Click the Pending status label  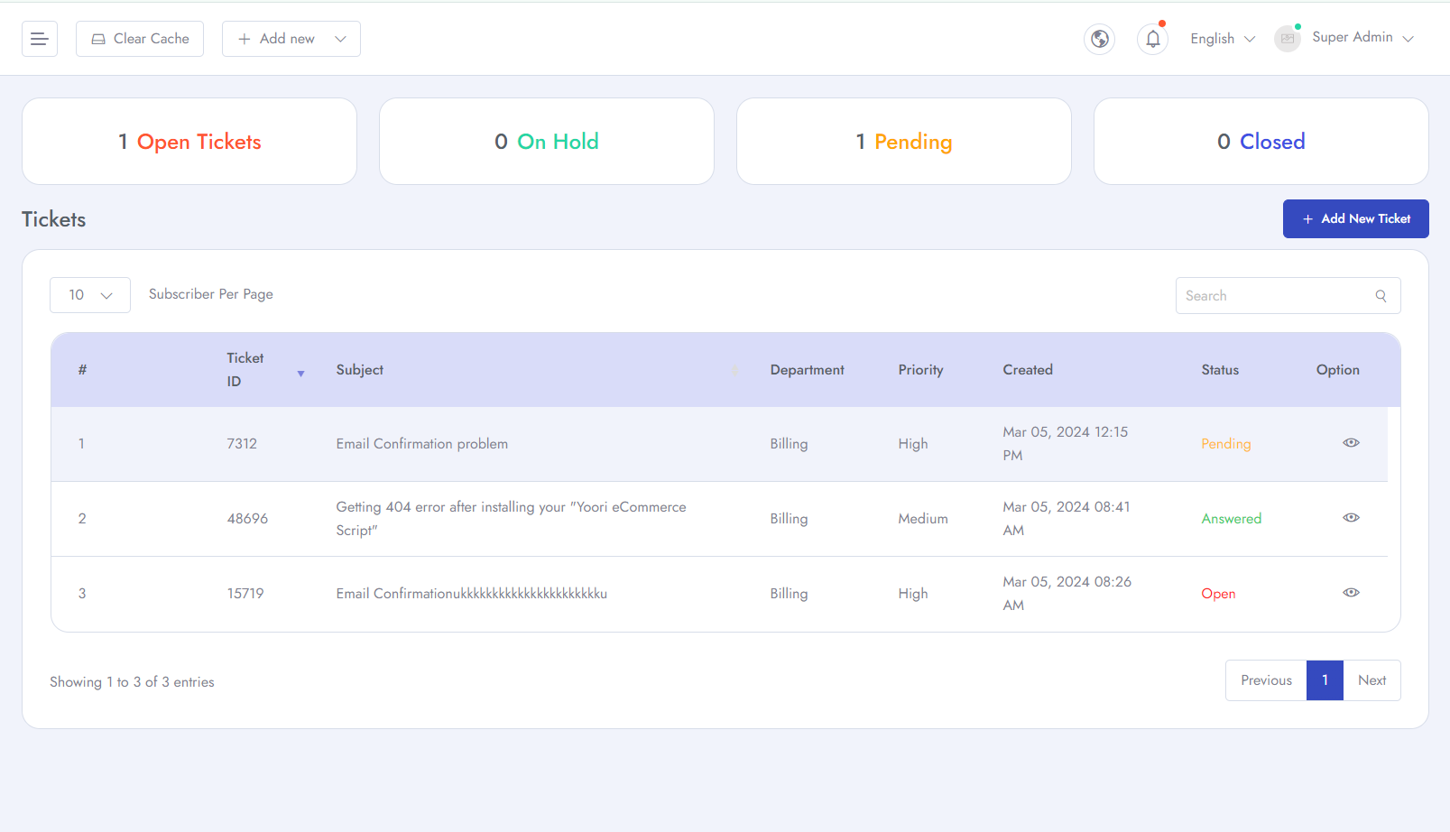click(x=1226, y=444)
